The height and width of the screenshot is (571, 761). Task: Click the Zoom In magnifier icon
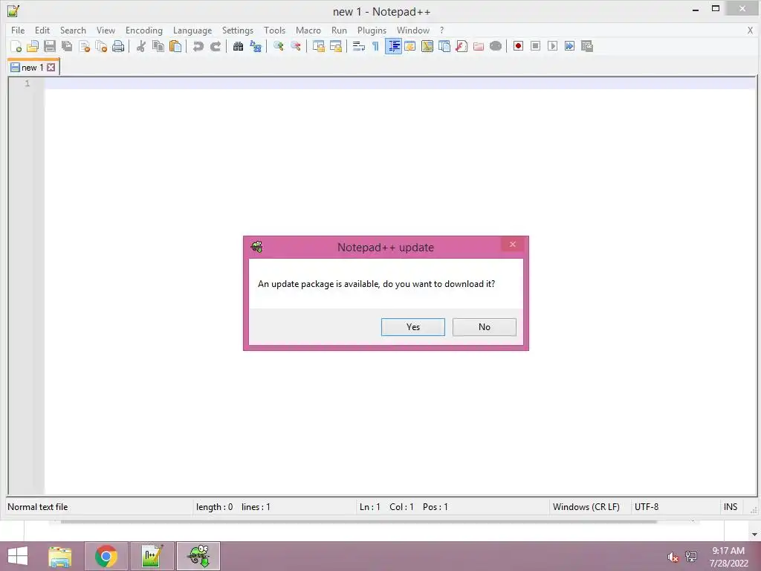pyautogui.click(x=278, y=46)
